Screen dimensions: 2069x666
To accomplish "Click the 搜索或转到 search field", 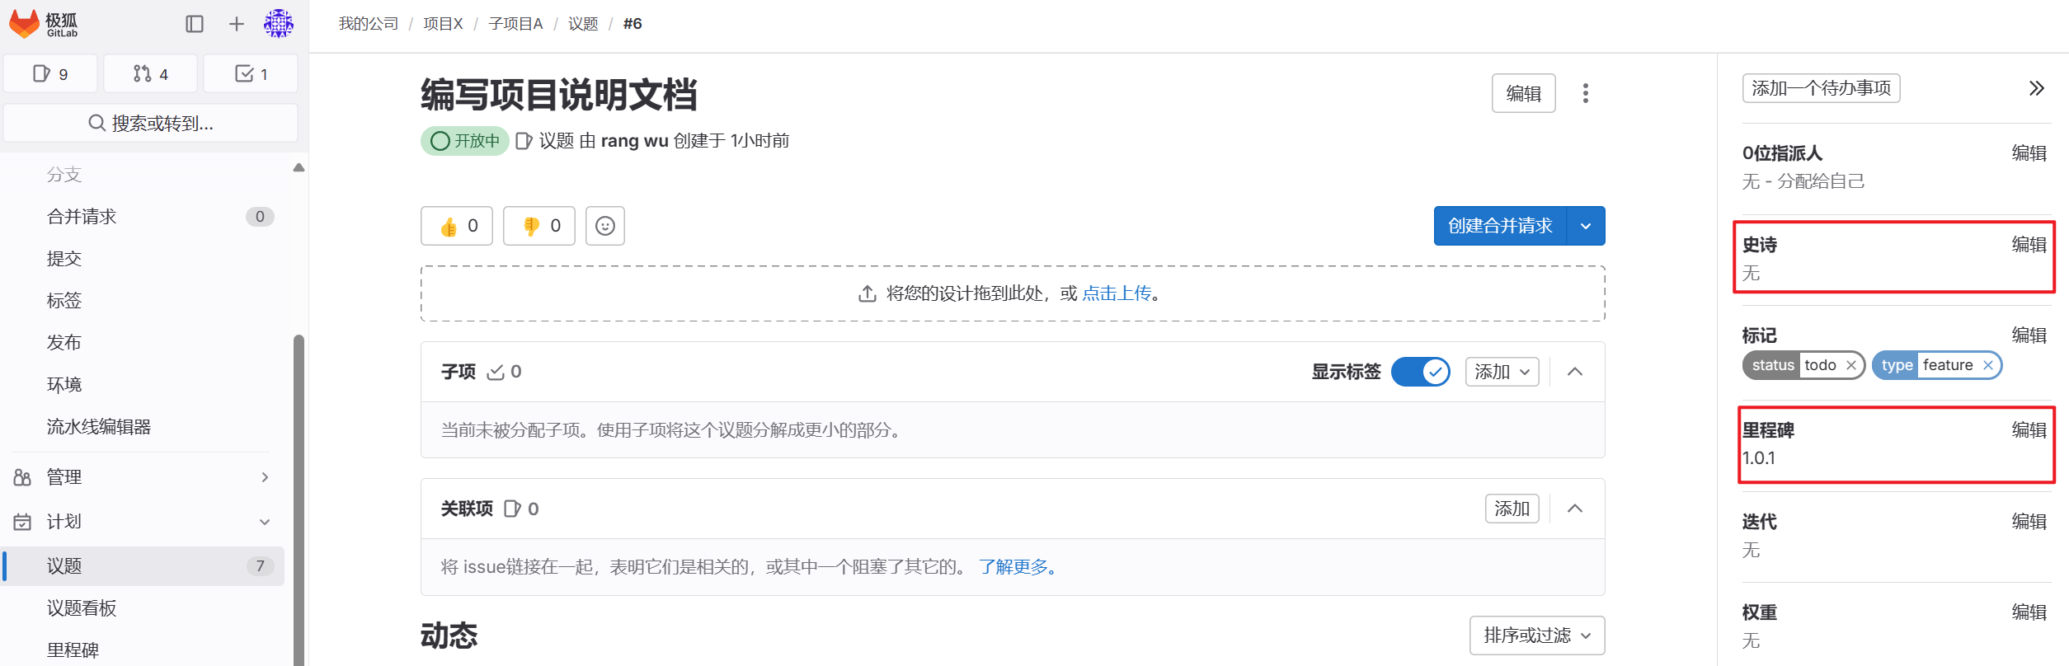I will [x=151, y=123].
